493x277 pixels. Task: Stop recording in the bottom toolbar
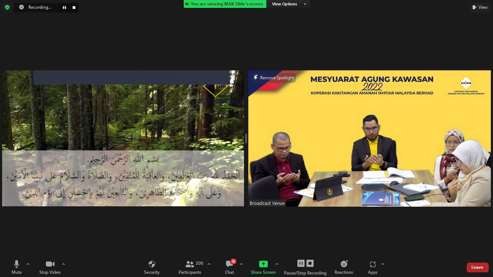(310, 263)
